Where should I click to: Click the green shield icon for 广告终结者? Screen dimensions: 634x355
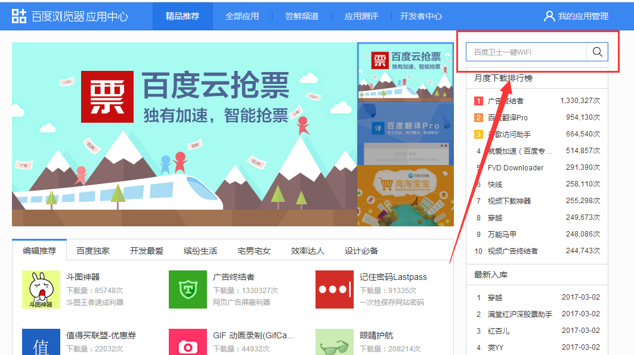click(x=187, y=290)
